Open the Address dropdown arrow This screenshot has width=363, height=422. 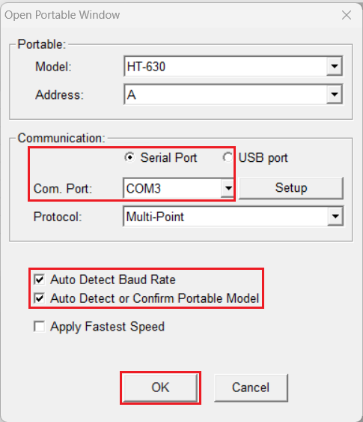pyautogui.click(x=335, y=94)
